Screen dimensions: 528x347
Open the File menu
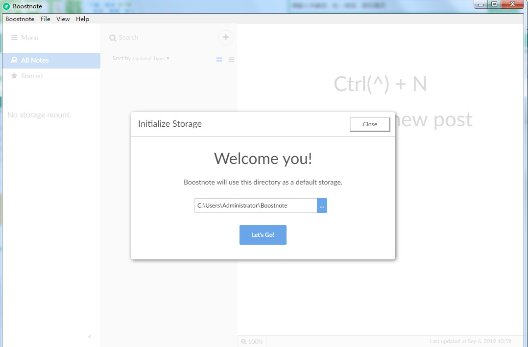(45, 19)
